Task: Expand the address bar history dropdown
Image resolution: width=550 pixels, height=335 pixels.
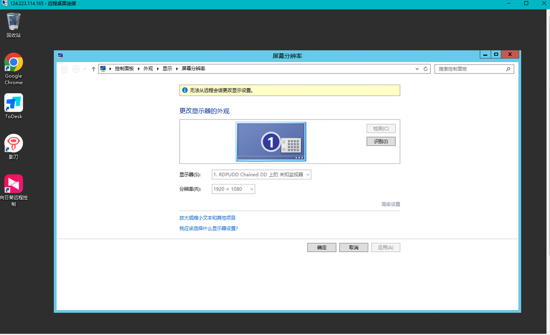Action: click(417, 69)
